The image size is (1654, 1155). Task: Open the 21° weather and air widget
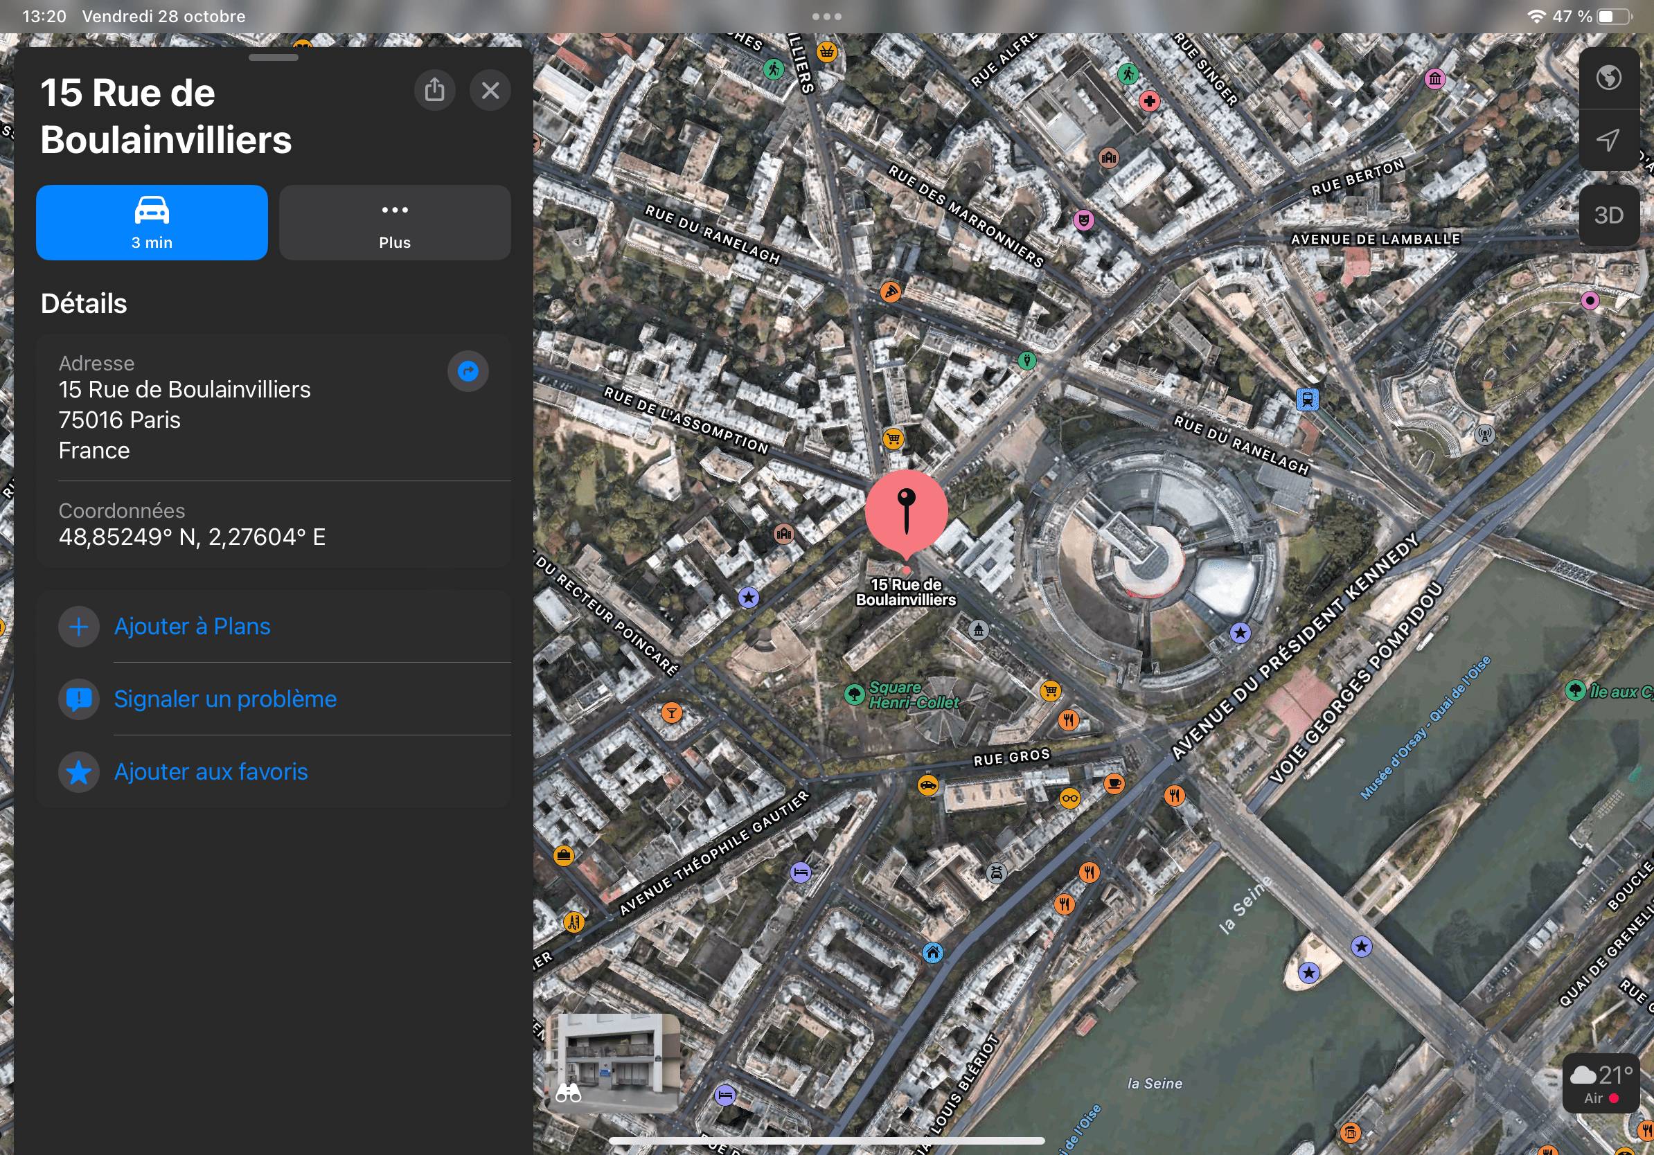tap(1601, 1084)
